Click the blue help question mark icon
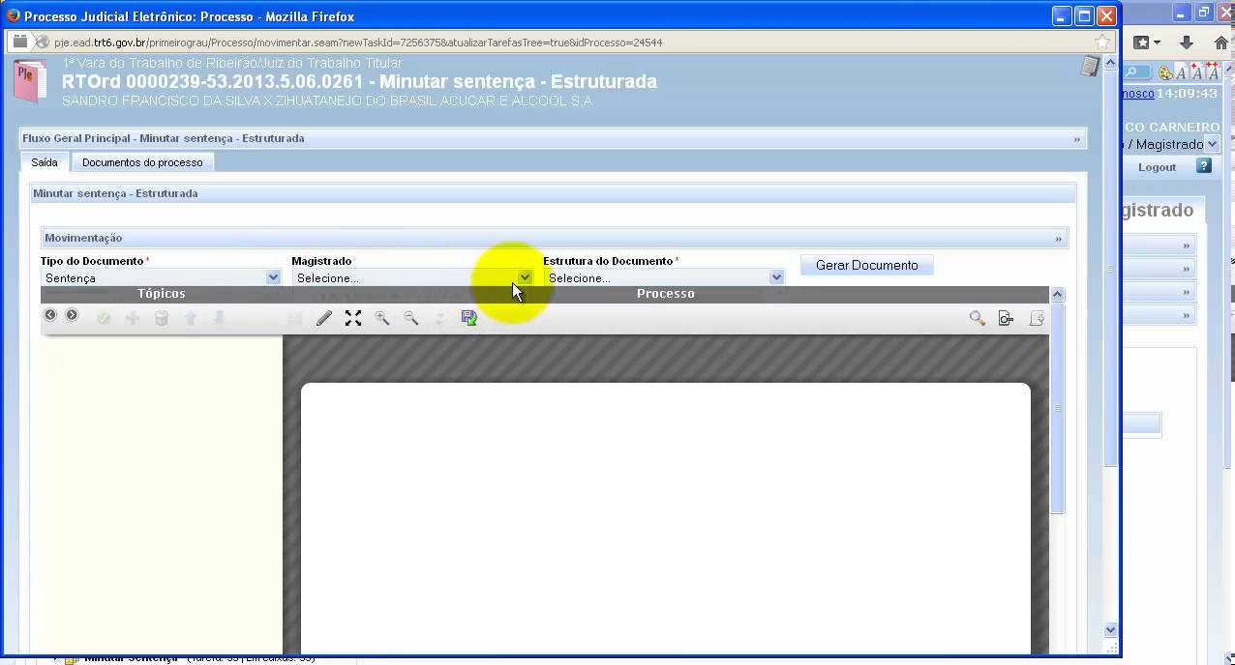 click(1204, 166)
